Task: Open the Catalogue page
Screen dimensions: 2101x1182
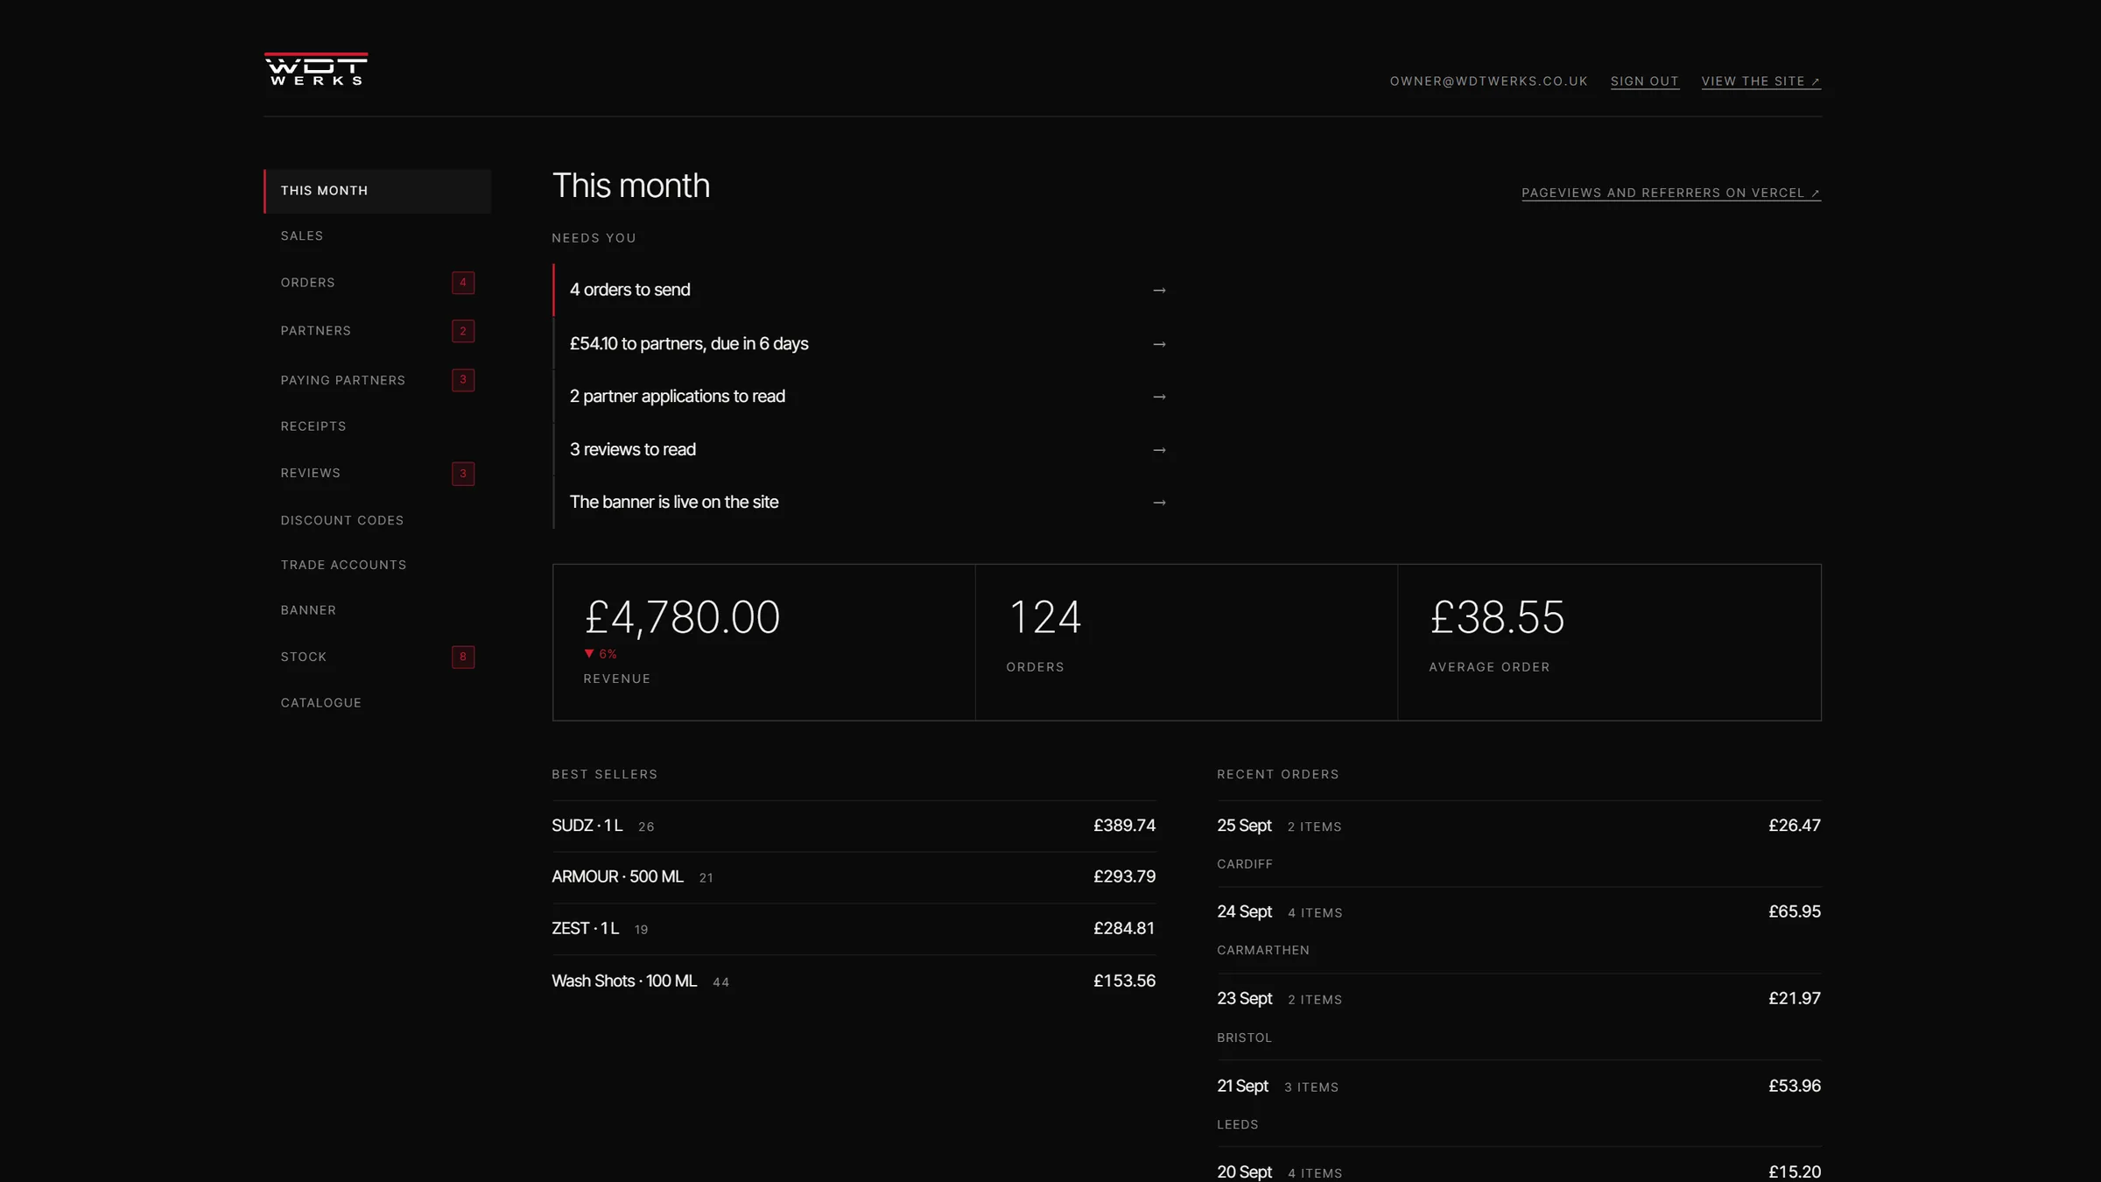Action: pos(377,703)
